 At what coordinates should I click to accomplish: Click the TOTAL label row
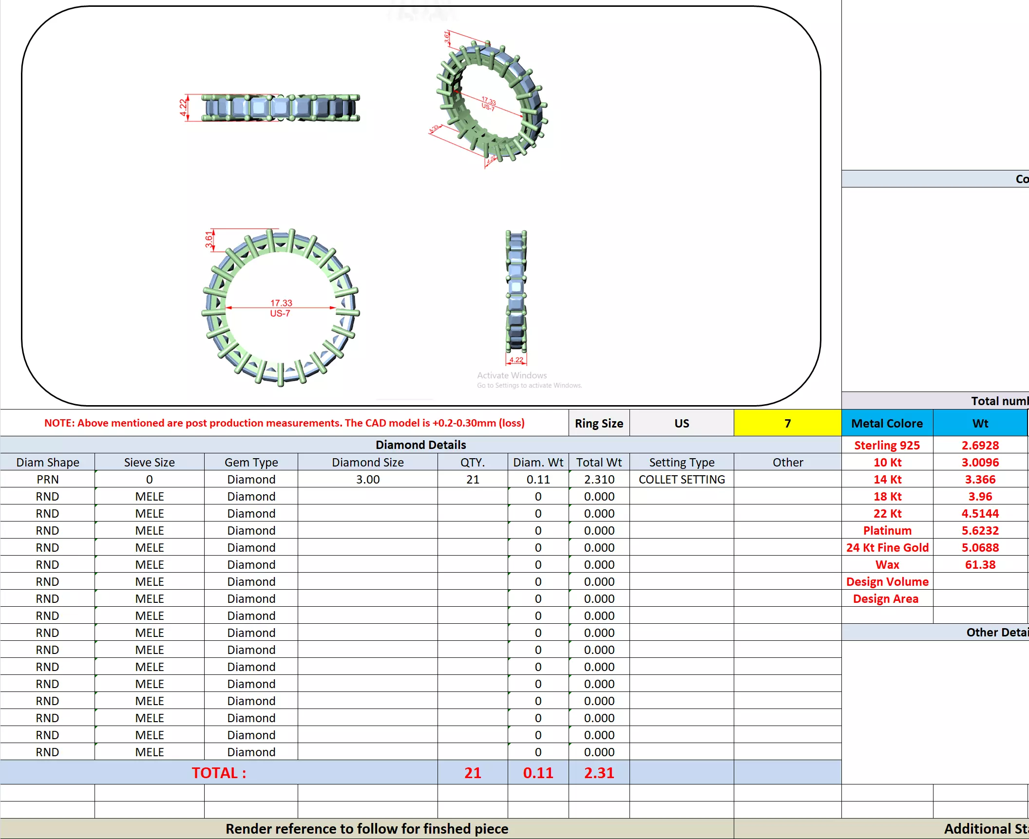tap(219, 773)
